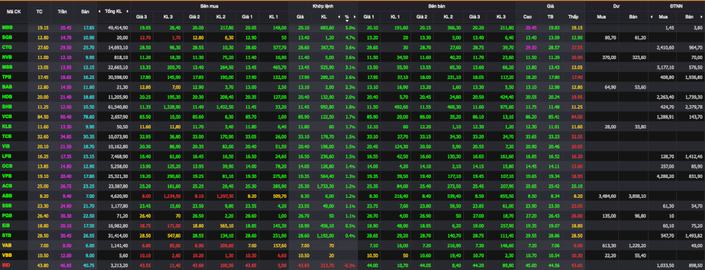The image size is (705, 270).
Task: Open the HDB ticker row
Action: click(352, 96)
